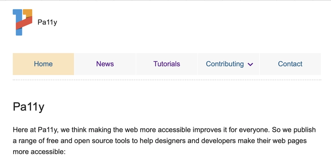Select the large Pa11y page heading
This screenshot has height=165, width=331.
point(29,107)
